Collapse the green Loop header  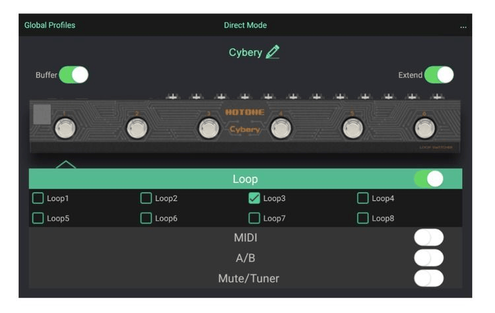[x=246, y=179]
